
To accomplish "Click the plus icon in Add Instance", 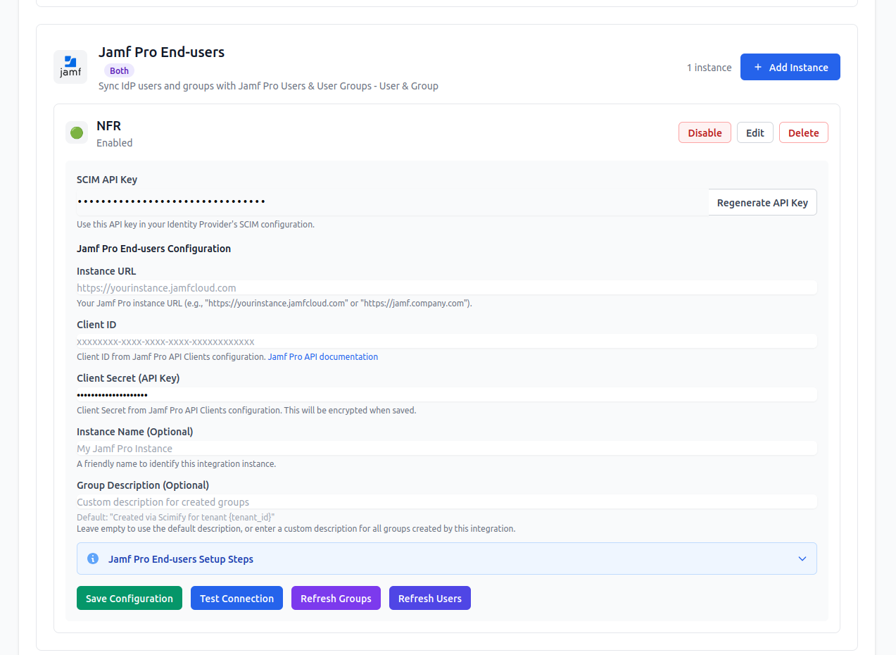I will click(x=758, y=67).
